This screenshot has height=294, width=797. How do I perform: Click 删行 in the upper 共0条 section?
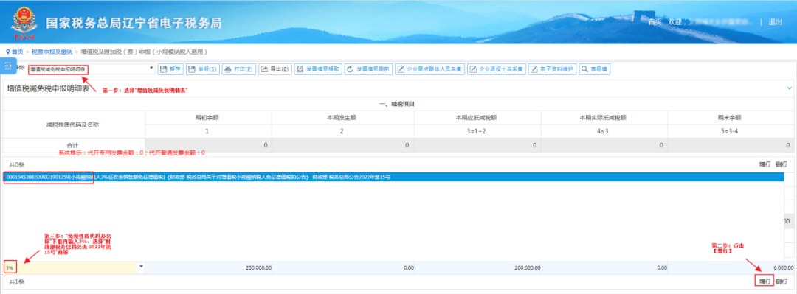tap(782, 164)
